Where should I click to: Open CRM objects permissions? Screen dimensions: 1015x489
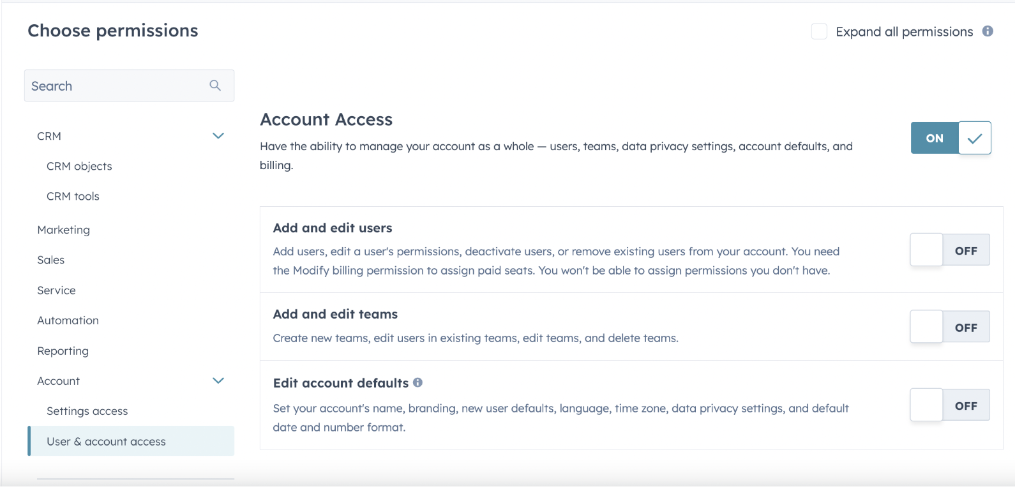[x=79, y=166]
